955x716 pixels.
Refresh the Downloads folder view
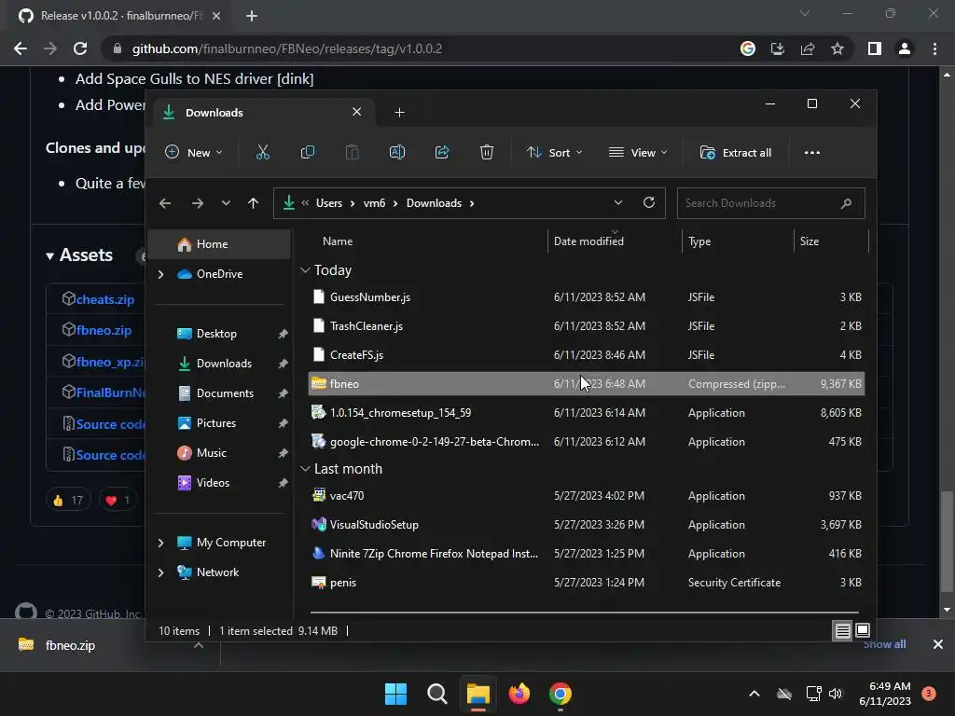(649, 202)
